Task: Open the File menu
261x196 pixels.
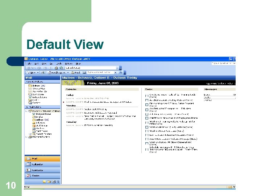Action: tap(29, 64)
